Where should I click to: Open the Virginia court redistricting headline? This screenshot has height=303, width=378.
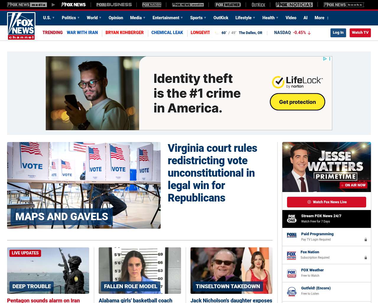212,173
